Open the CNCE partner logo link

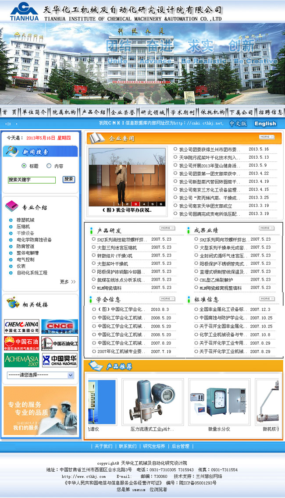(60, 327)
